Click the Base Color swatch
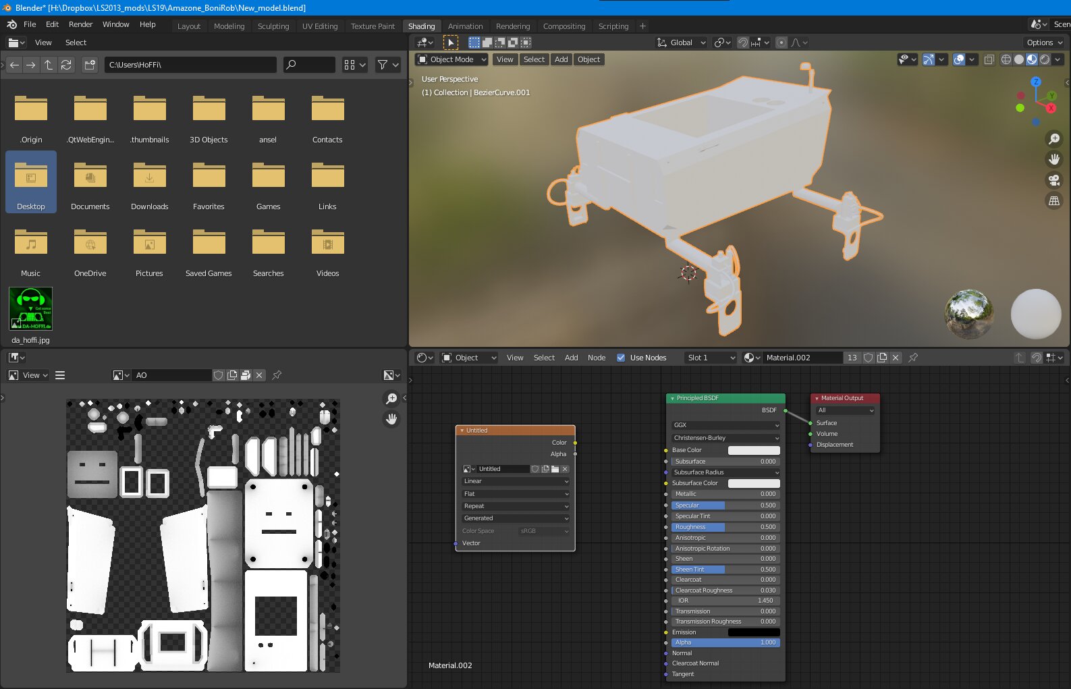This screenshot has height=689, width=1071. pos(754,450)
